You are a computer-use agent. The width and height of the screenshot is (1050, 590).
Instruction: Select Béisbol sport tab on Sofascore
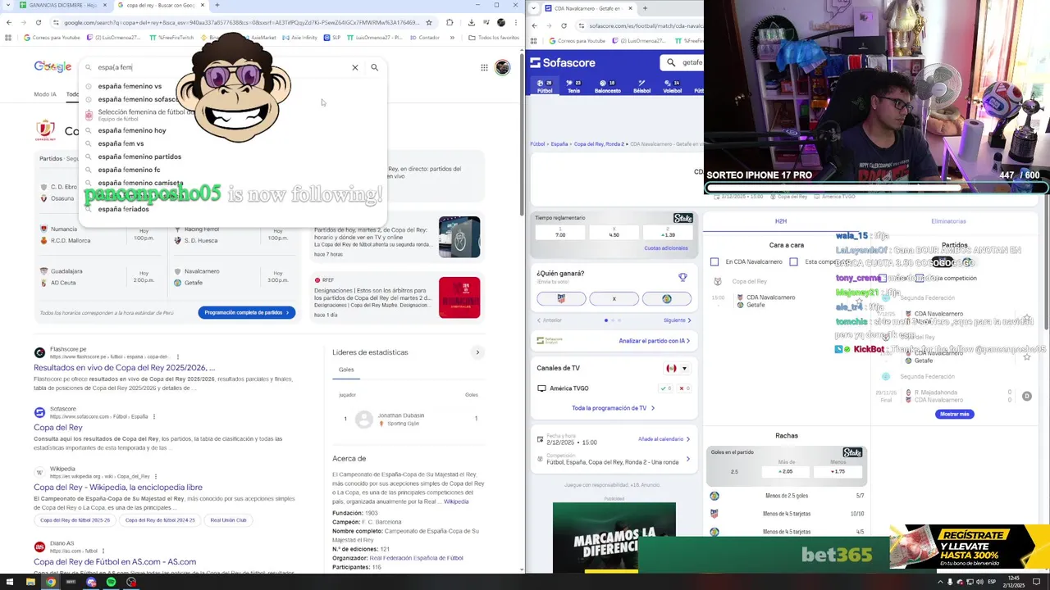(641, 86)
